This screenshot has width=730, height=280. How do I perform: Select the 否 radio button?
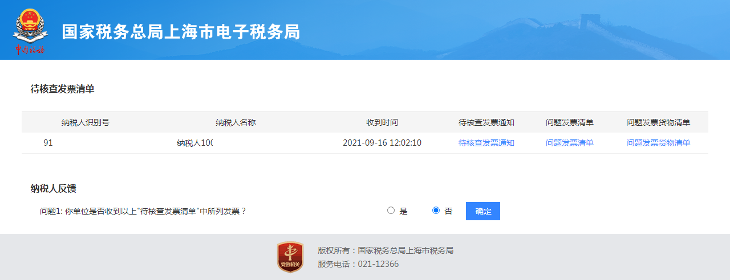coord(436,211)
